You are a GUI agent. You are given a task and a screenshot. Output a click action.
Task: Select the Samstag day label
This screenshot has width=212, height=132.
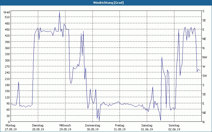tap(147, 125)
